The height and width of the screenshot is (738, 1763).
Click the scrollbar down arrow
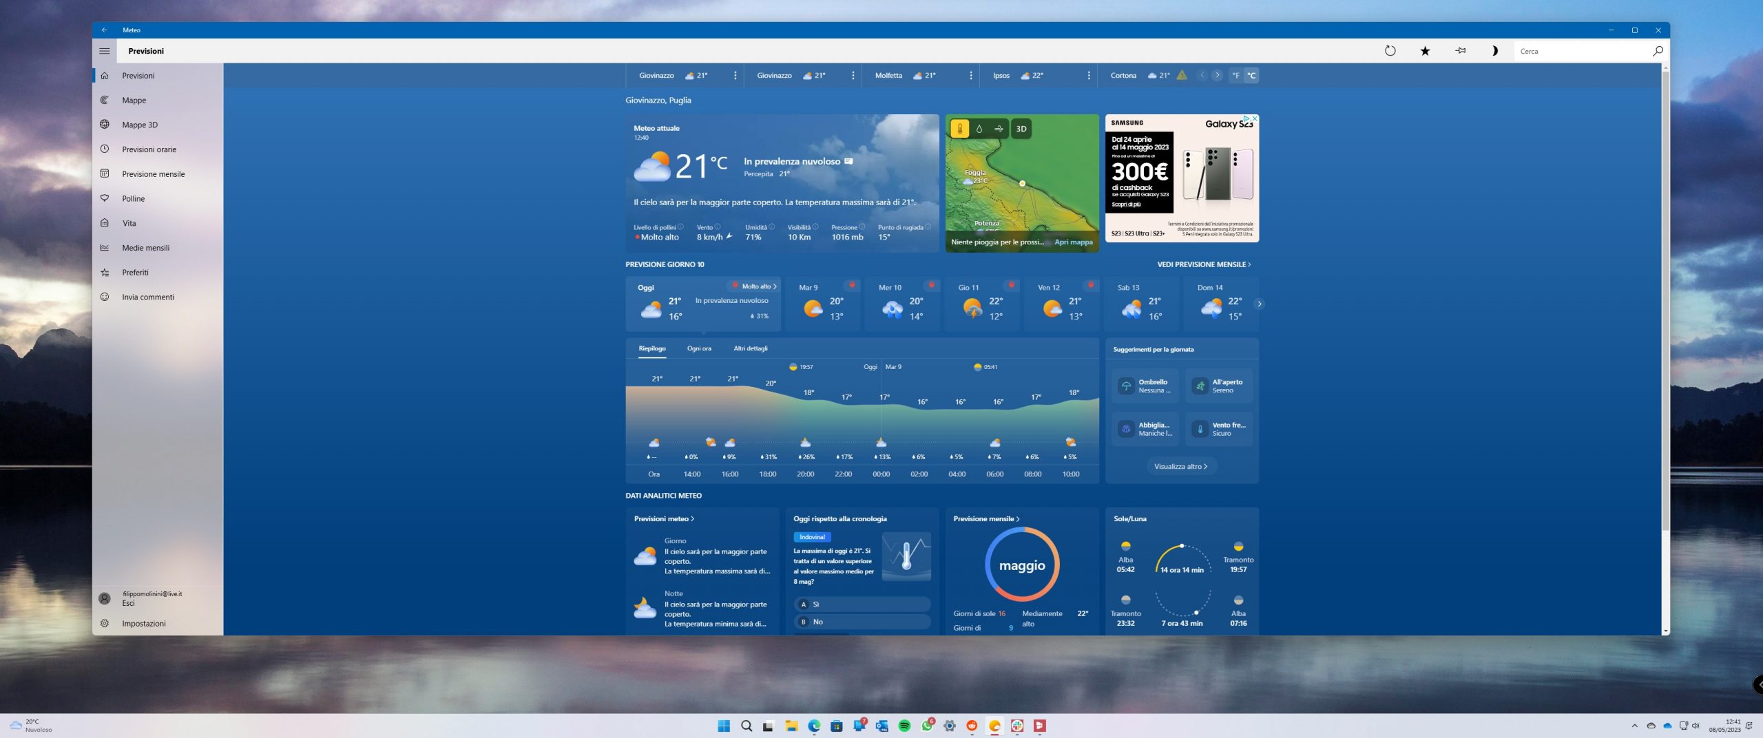point(1665,631)
